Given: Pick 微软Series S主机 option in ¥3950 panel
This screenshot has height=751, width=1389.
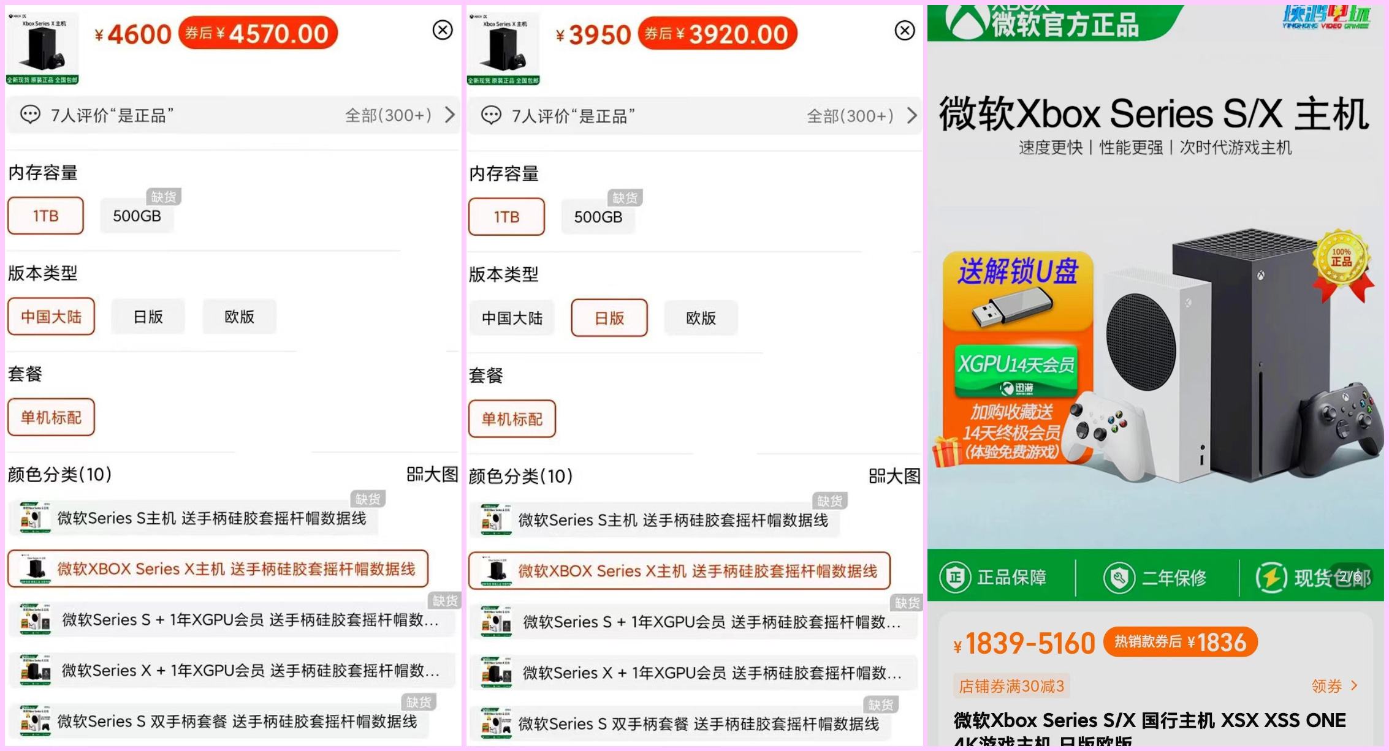Looking at the screenshot, I should 655,520.
